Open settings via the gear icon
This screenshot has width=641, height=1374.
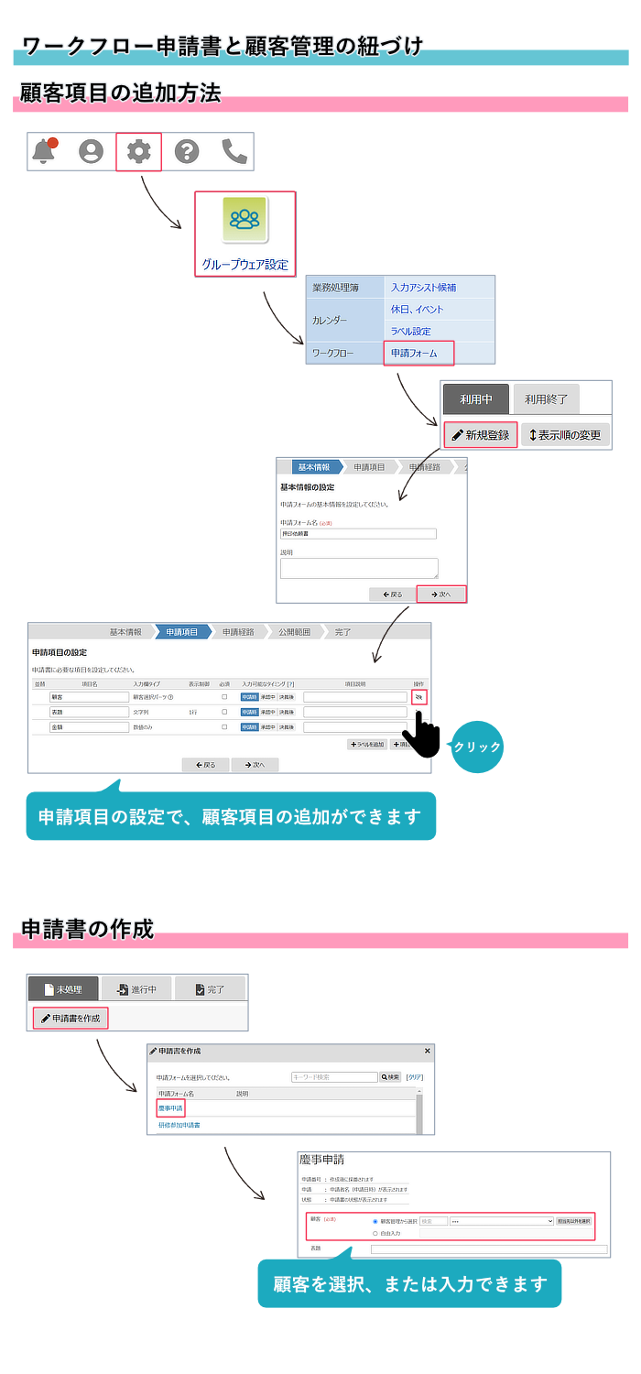[x=139, y=151]
